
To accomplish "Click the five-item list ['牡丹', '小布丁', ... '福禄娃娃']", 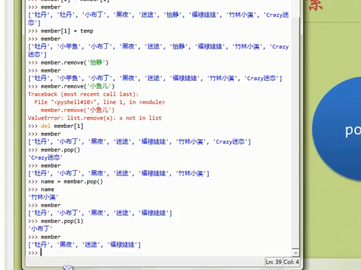I will (x=100, y=213).
